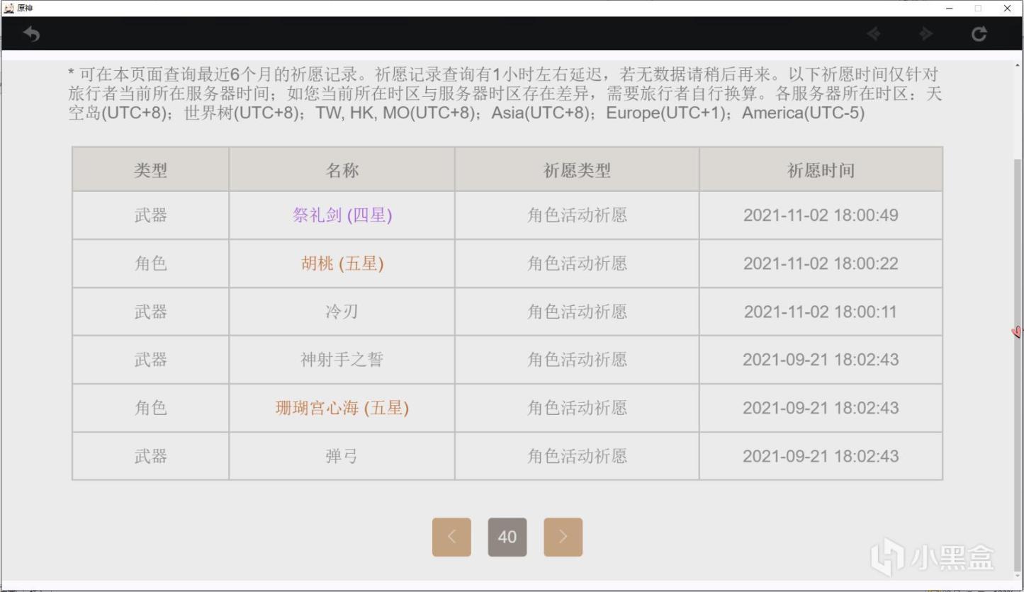Click the 祈愿类型 column header
1024x592 pixels.
577,170
